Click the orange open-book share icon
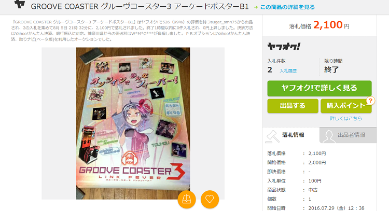 pos(187,199)
